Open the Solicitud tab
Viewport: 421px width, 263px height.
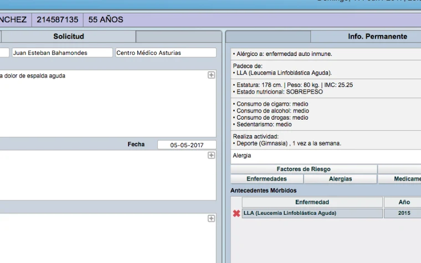(x=69, y=37)
